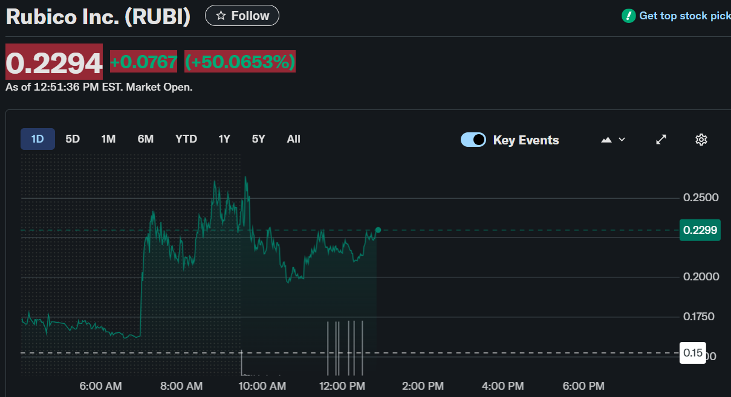731x397 pixels.
Task: Switch to the 5D time range
Action: click(73, 139)
